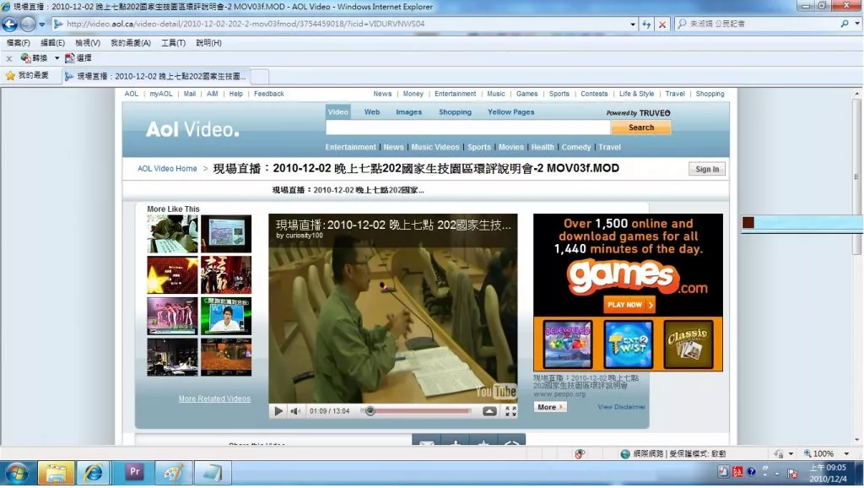Open the Comedy category link
The image size is (864, 488).
point(576,147)
